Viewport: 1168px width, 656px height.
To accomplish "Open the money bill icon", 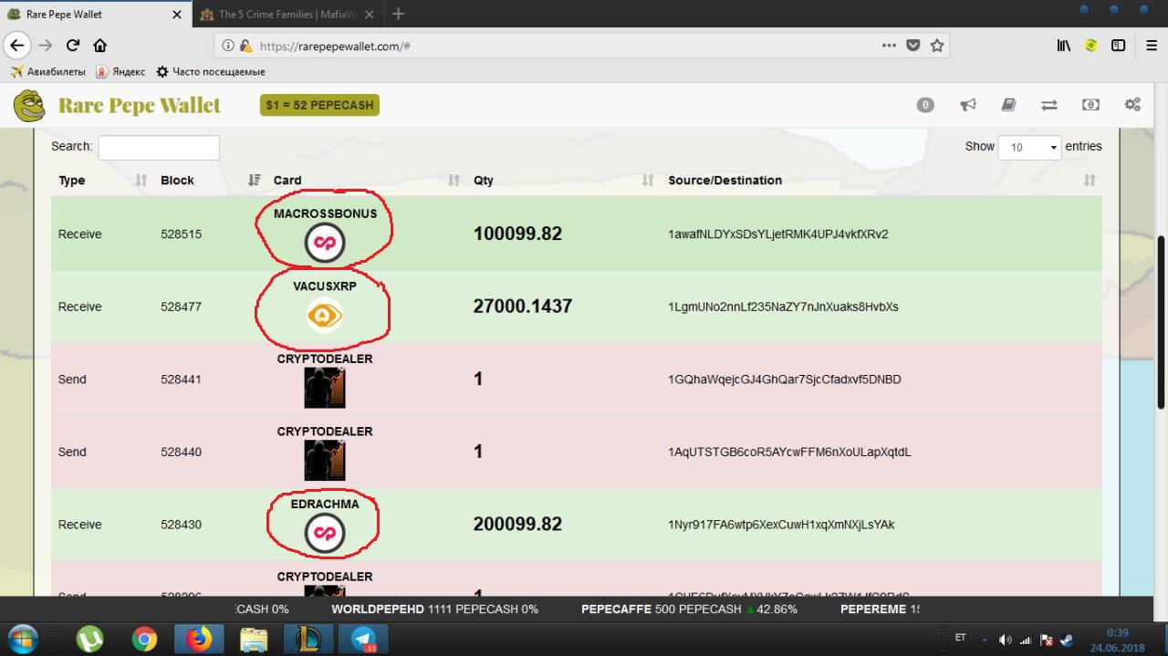I will click(1090, 105).
